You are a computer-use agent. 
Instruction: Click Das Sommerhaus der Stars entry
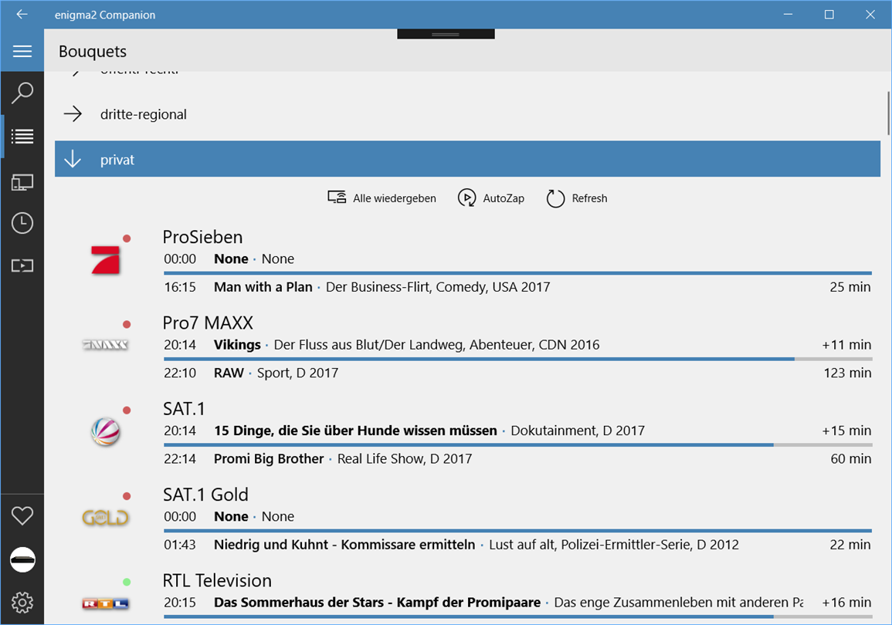click(517, 603)
